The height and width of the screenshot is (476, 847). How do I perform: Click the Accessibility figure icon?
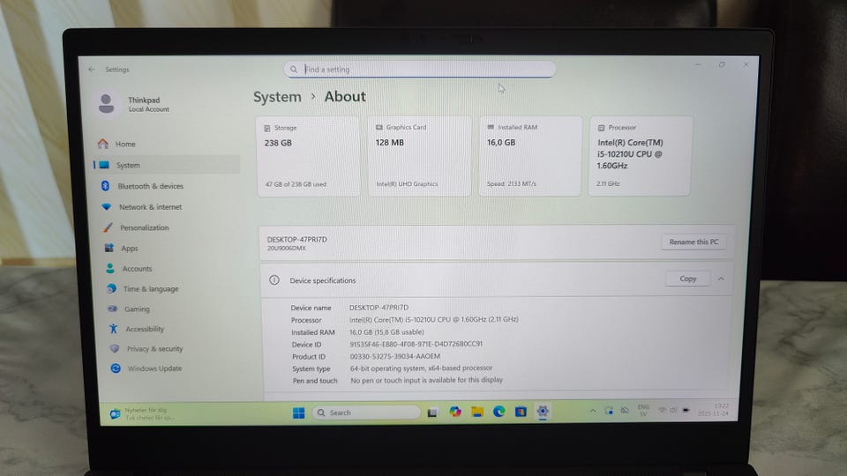114,329
